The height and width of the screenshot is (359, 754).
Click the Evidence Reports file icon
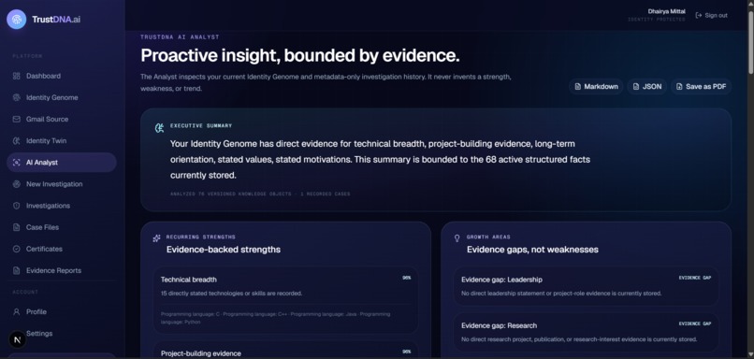(x=16, y=270)
